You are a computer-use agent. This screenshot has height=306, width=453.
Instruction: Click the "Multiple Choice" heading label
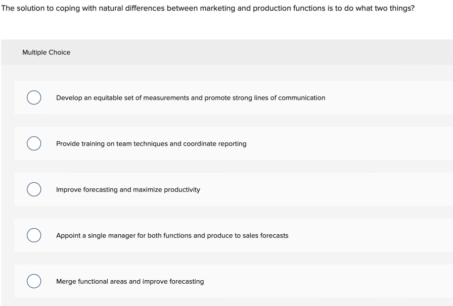click(46, 53)
